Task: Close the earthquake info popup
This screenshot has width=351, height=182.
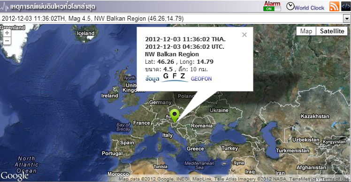Action: pyautogui.click(x=244, y=35)
